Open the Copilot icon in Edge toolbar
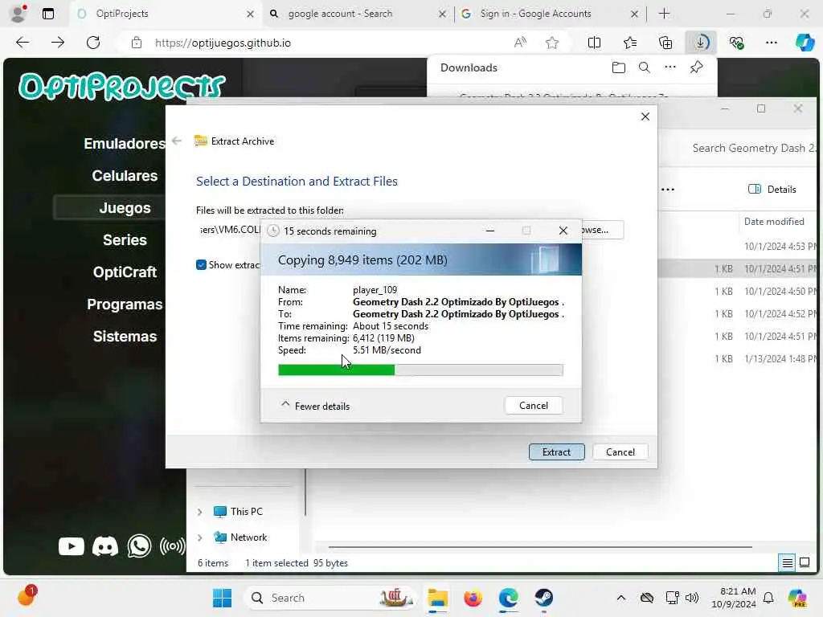The image size is (823, 617). click(805, 43)
